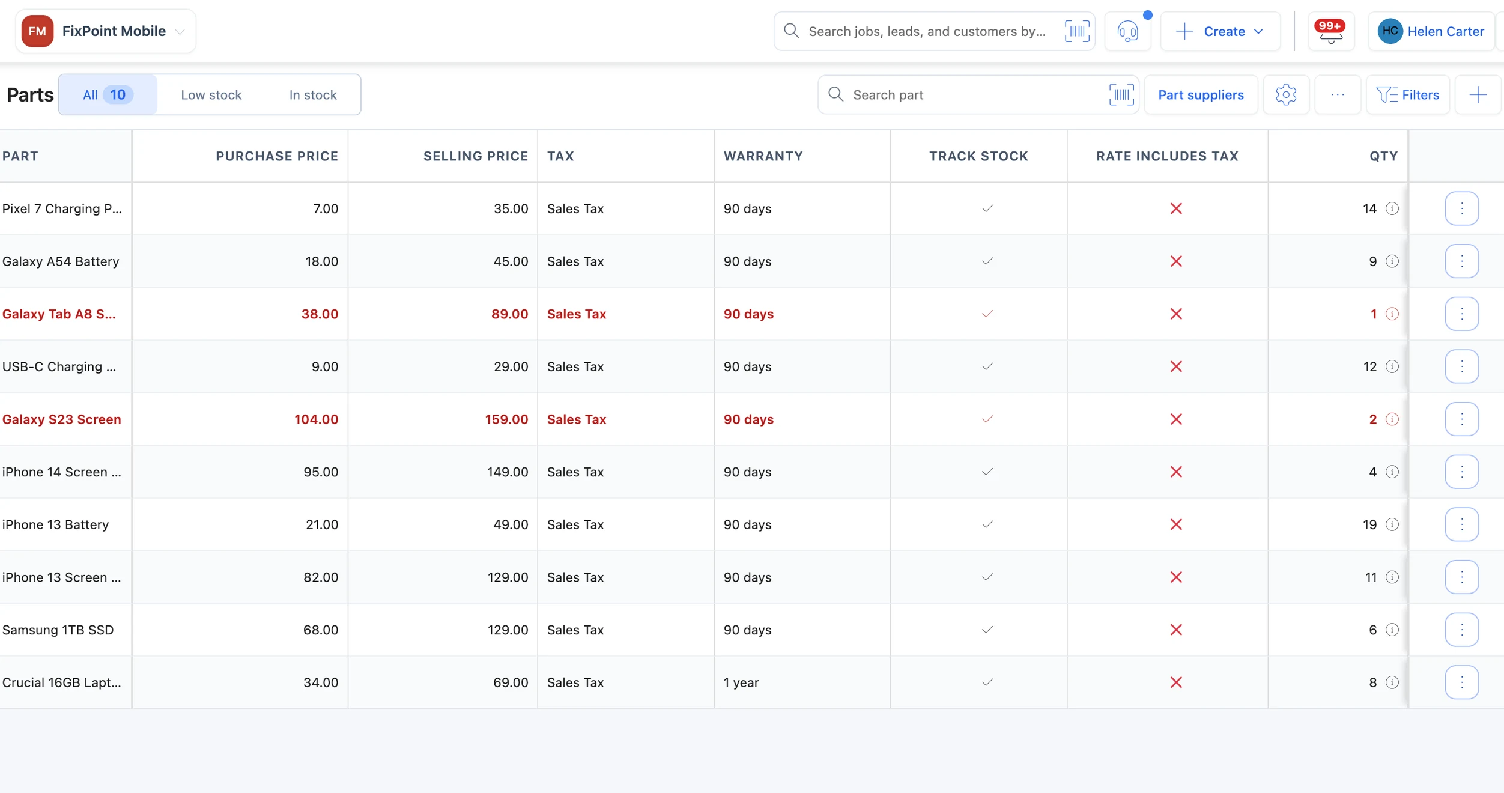Show quantity info for iPhone 13 Battery
This screenshot has height=793, width=1504.
click(1392, 524)
